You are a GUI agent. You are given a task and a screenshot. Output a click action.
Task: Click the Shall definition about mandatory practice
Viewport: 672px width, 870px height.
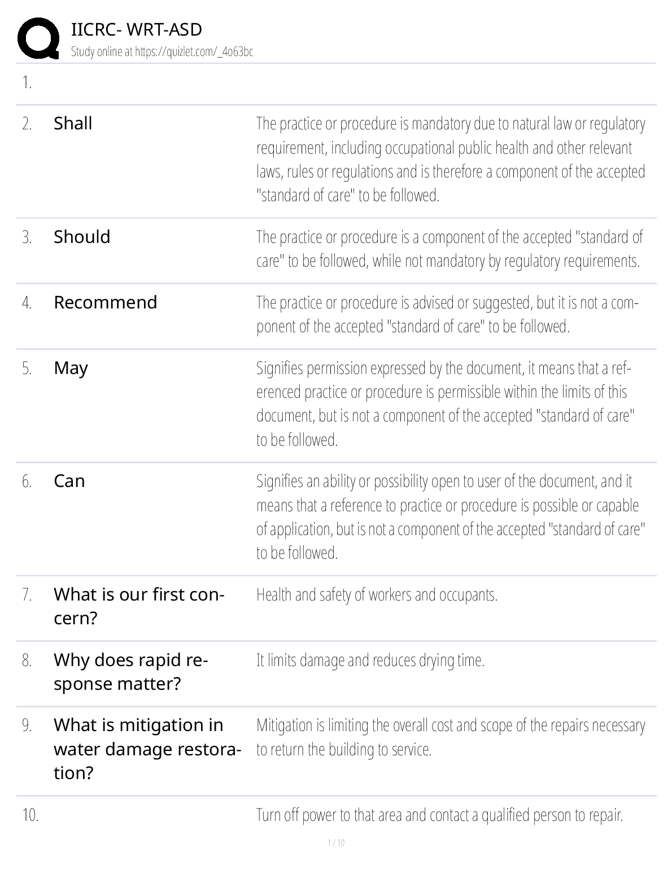tap(450, 159)
